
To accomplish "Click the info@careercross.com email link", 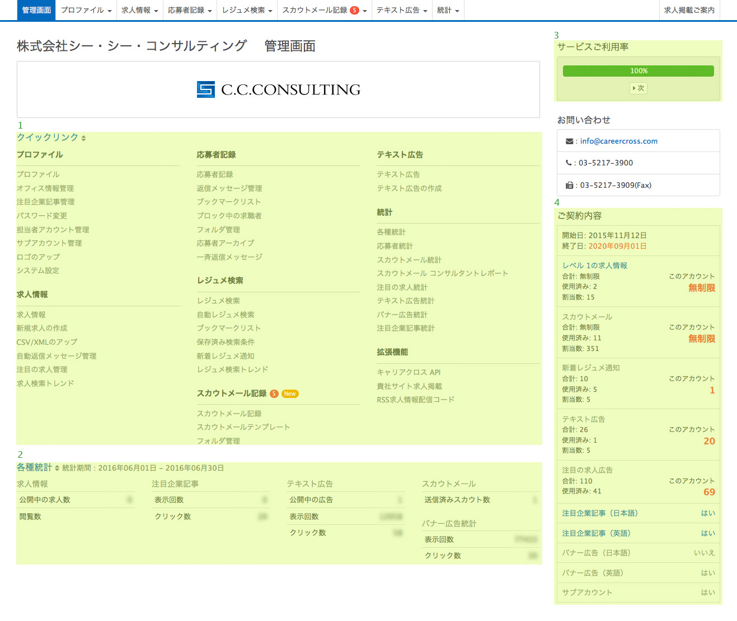I will click(x=619, y=141).
